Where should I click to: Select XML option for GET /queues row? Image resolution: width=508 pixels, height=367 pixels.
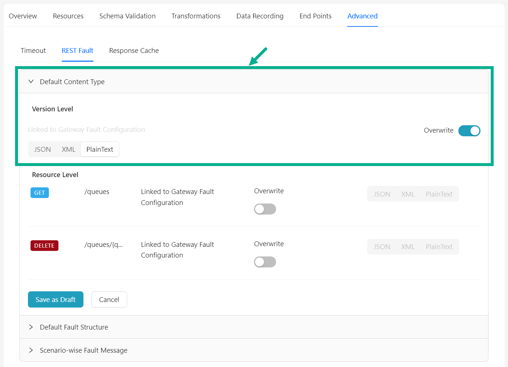point(408,194)
